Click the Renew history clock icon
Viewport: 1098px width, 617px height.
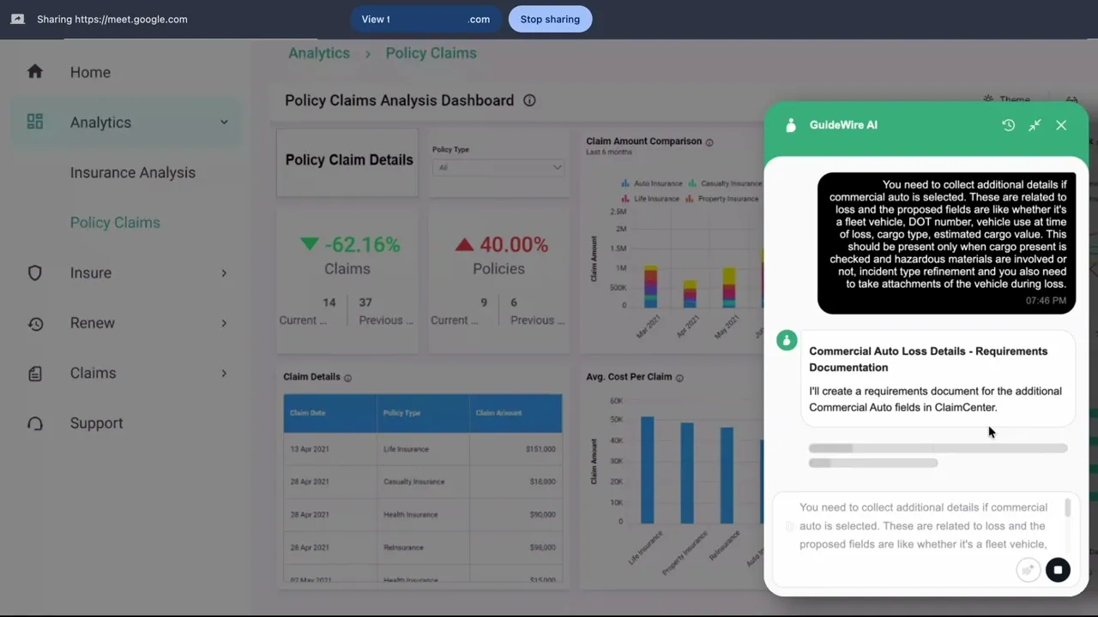[35, 323]
